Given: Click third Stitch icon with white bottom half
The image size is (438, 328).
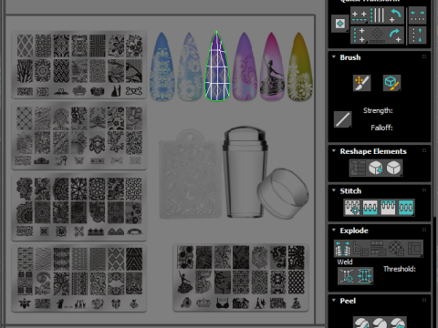Looking at the screenshot, I should click(388, 208).
